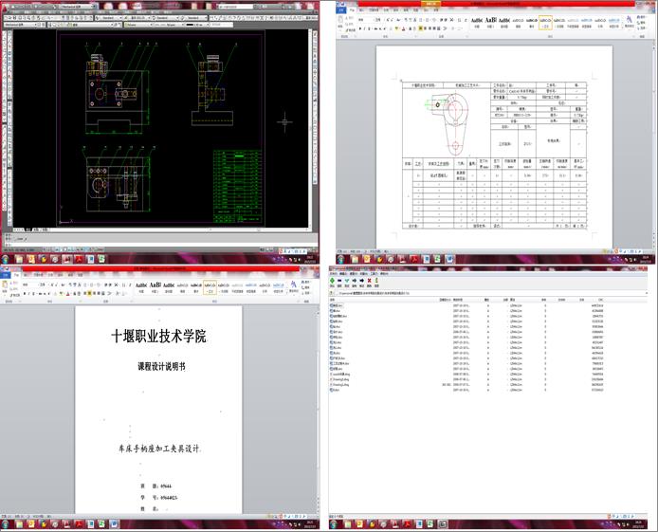Viewport: 658px width, 532px height.
Task: Click the Info button in 7-Zip toolbar
Action: pyautogui.click(x=376, y=281)
